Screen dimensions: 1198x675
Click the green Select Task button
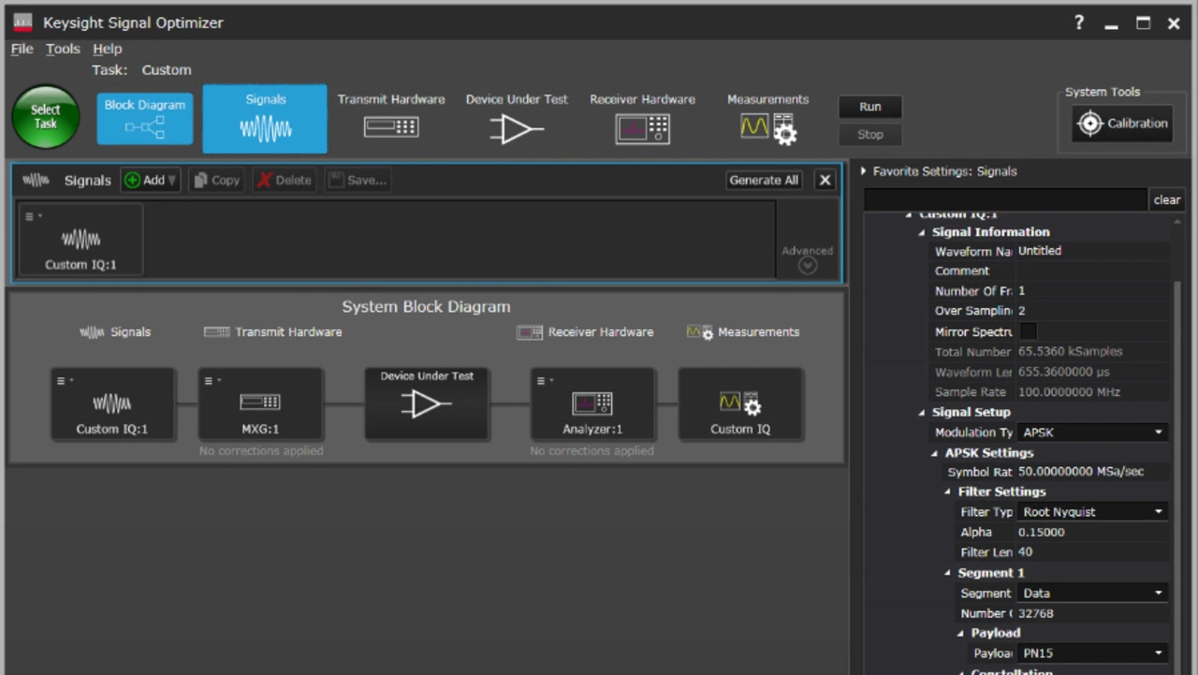click(45, 117)
